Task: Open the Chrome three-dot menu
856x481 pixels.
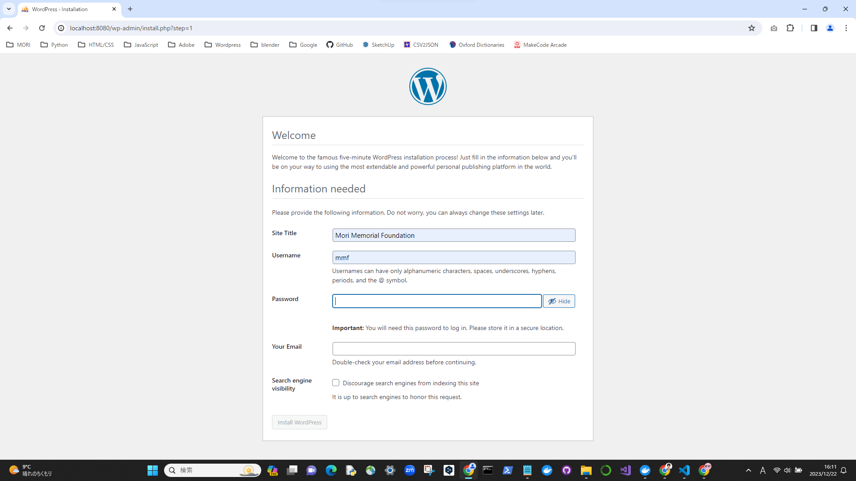Action: [x=846, y=28]
